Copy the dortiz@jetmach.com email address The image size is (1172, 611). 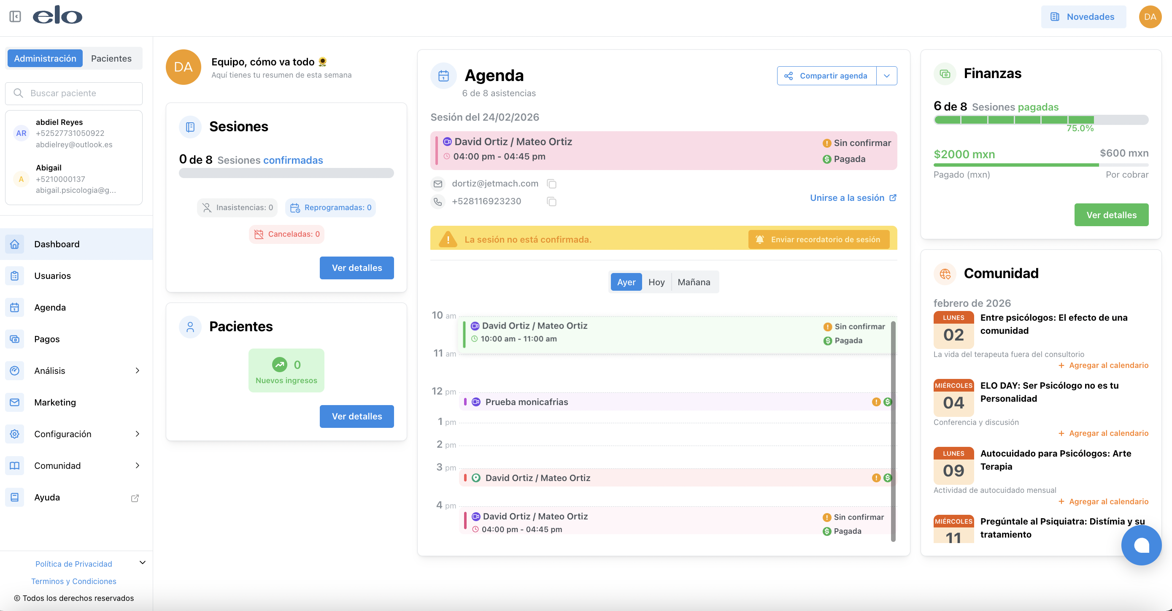[551, 184]
